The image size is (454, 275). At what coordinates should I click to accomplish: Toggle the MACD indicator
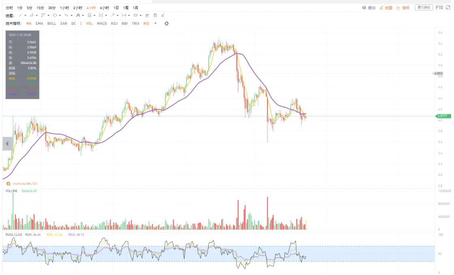[102, 23]
